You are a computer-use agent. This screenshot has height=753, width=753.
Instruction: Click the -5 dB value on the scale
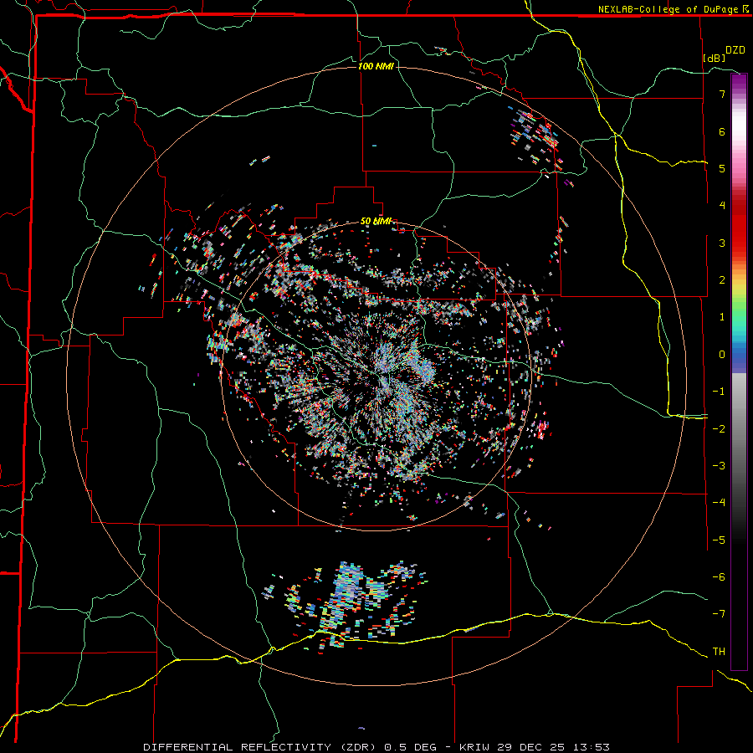coord(719,540)
